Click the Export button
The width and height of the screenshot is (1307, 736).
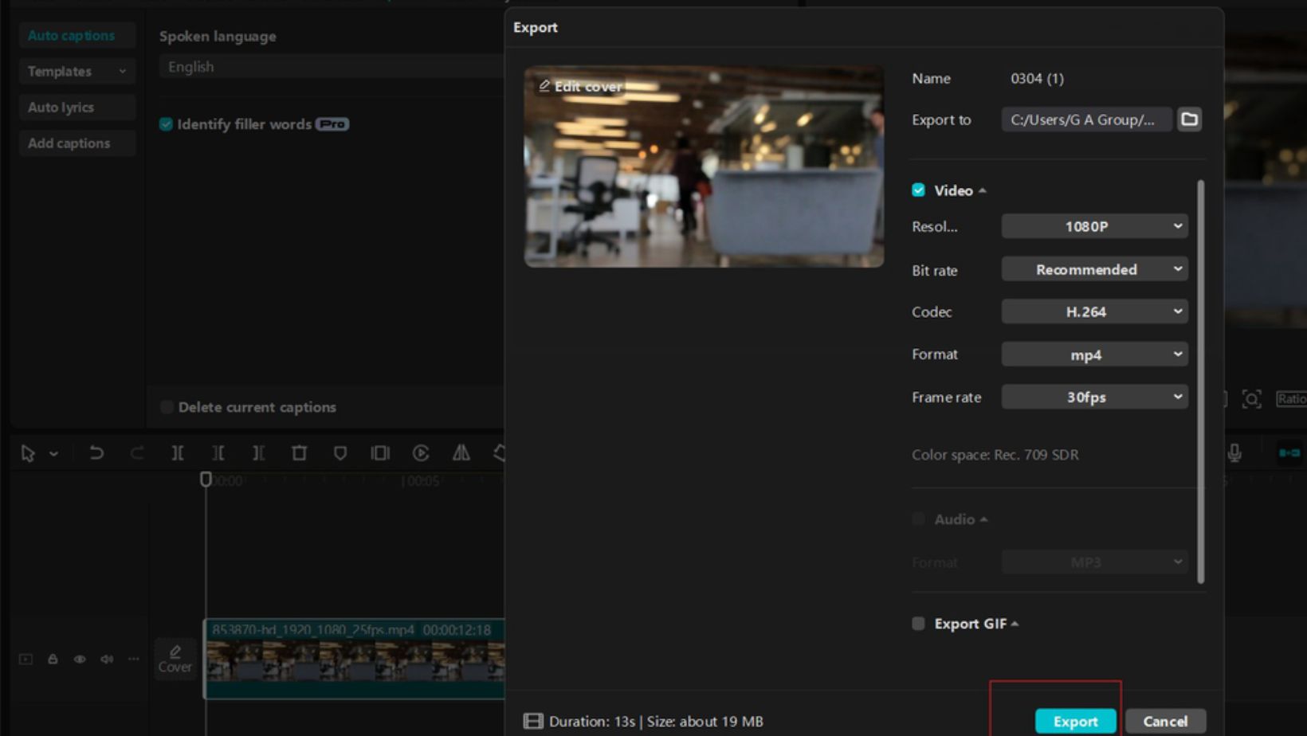click(x=1075, y=721)
